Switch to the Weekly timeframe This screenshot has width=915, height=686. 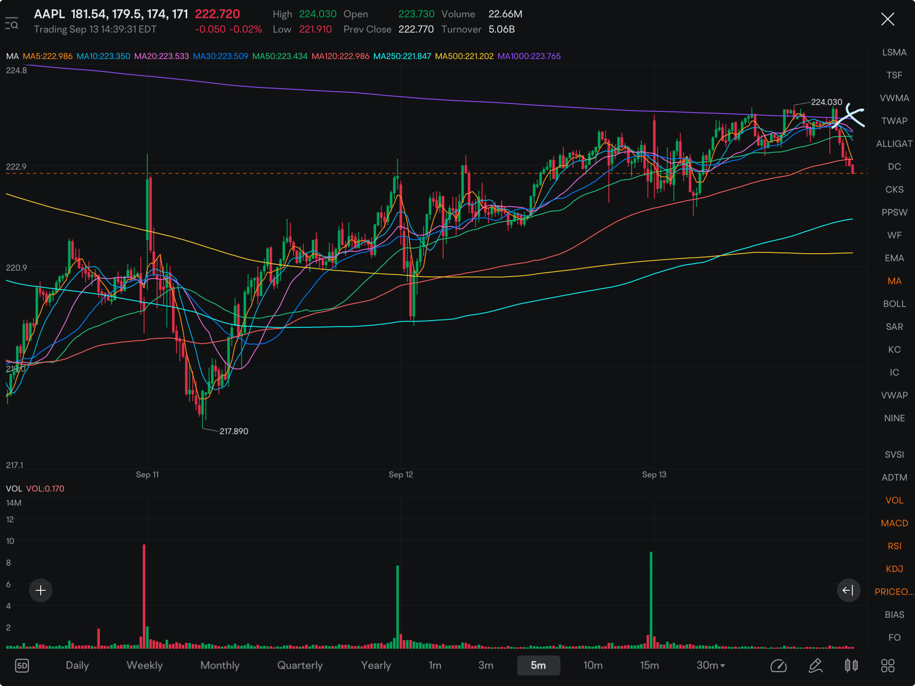pyautogui.click(x=144, y=665)
